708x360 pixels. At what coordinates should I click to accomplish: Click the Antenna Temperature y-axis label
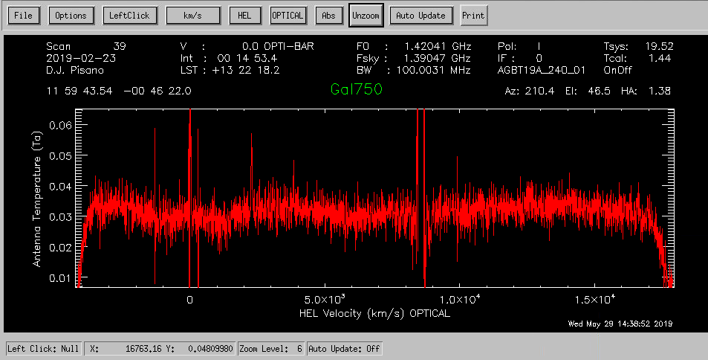pos(37,199)
